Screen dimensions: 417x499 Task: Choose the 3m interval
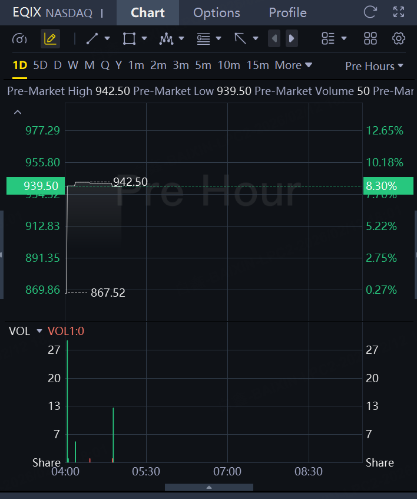181,65
